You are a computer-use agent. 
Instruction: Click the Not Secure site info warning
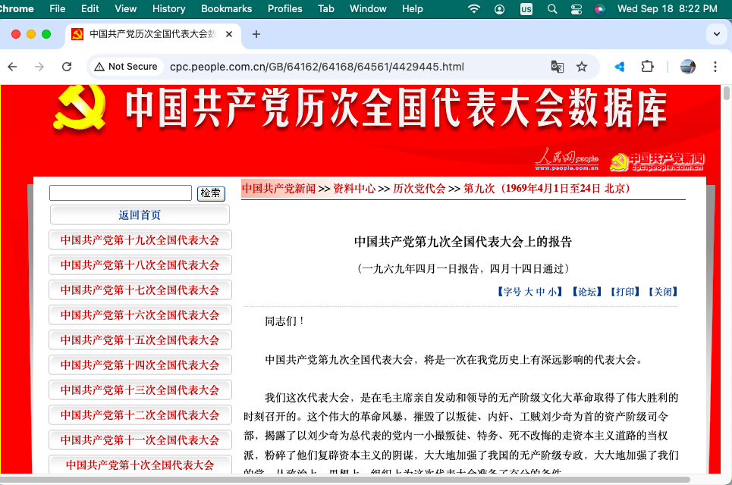pyautogui.click(x=125, y=67)
